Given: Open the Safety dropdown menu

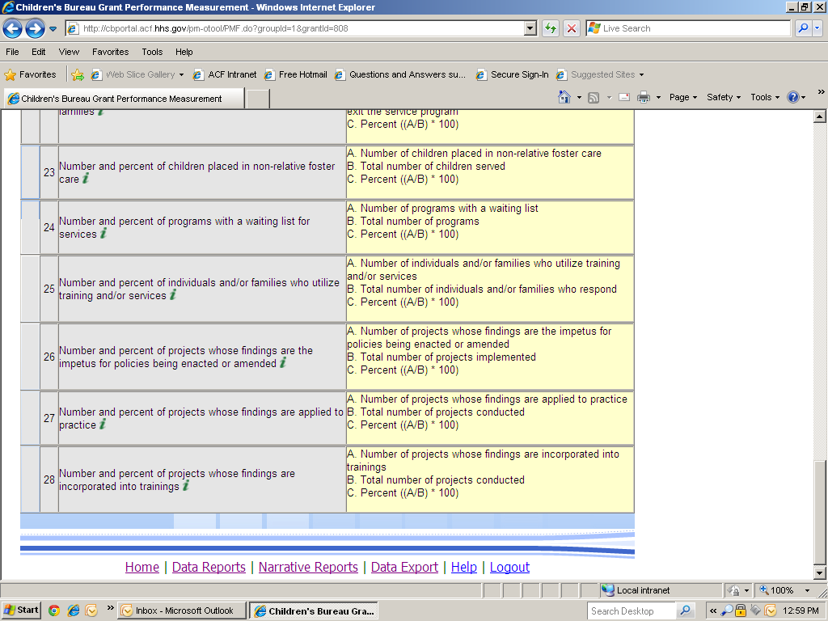Looking at the screenshot, I should point(724,97).
